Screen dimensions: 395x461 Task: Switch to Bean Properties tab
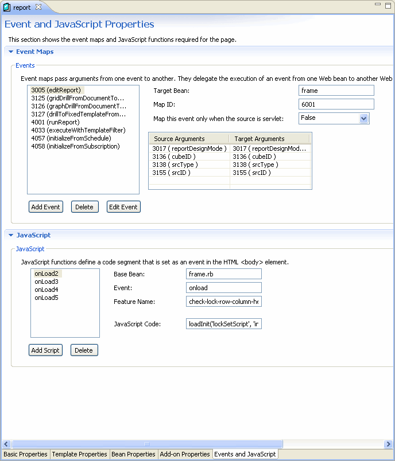coord(133,454)
